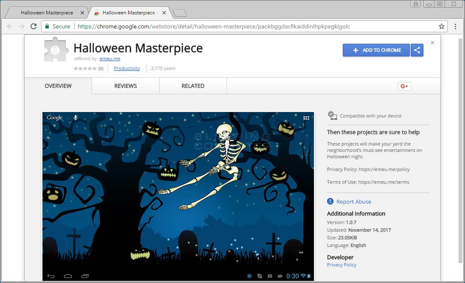Click the green Secure padlock icon
465x283 pixels.
[47, 26]
